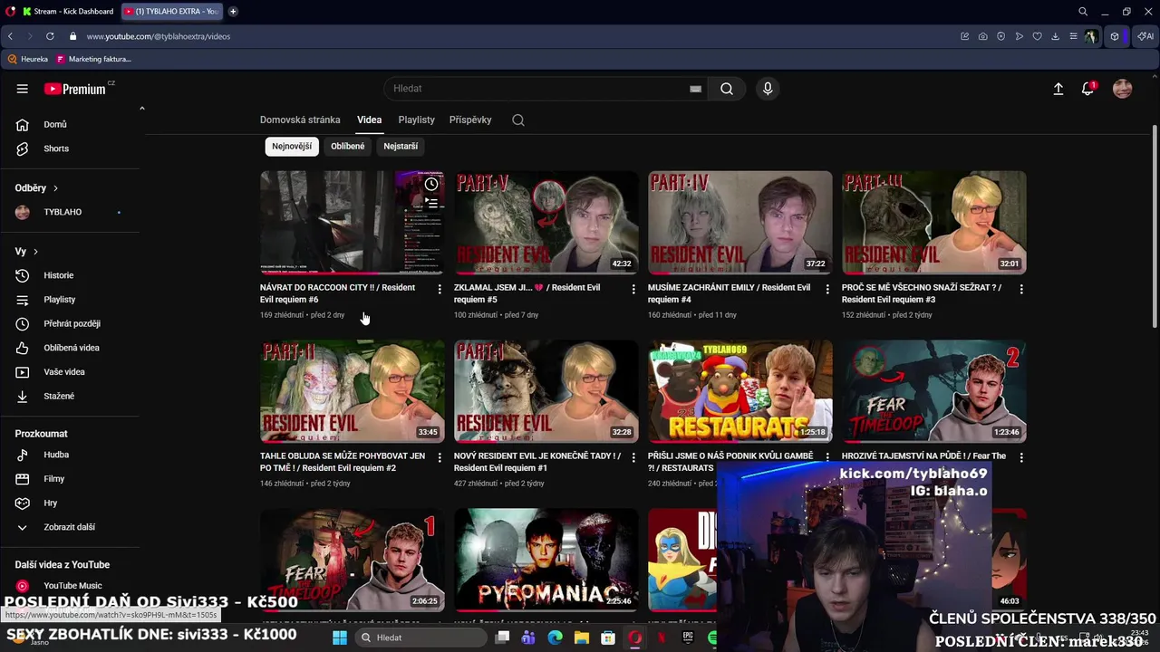Screen dimensions: 1160x652
Task: Click the browser address bar URL
Action: coord(159,36)
